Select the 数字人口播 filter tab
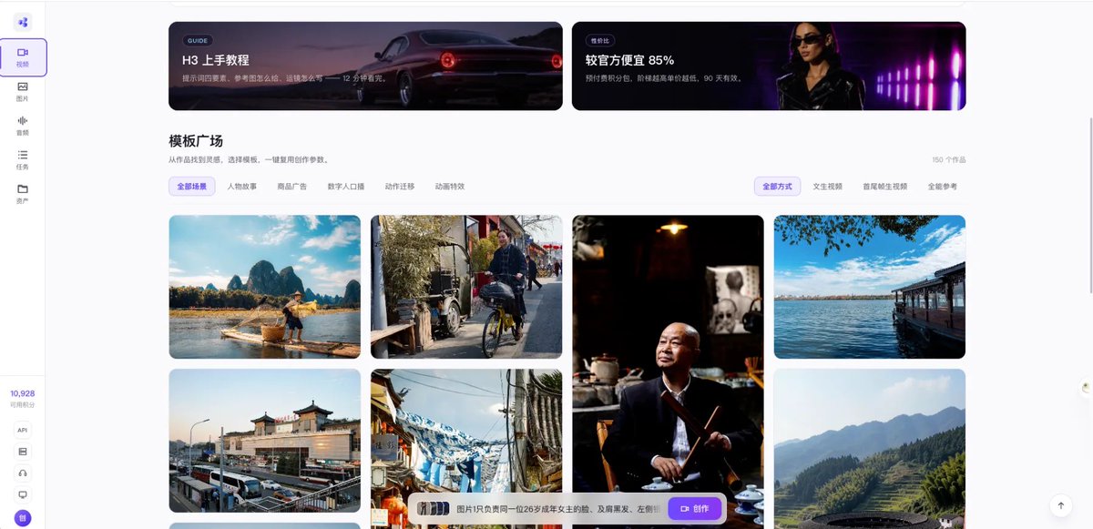The image size is (1093, 529). point(346,187)
